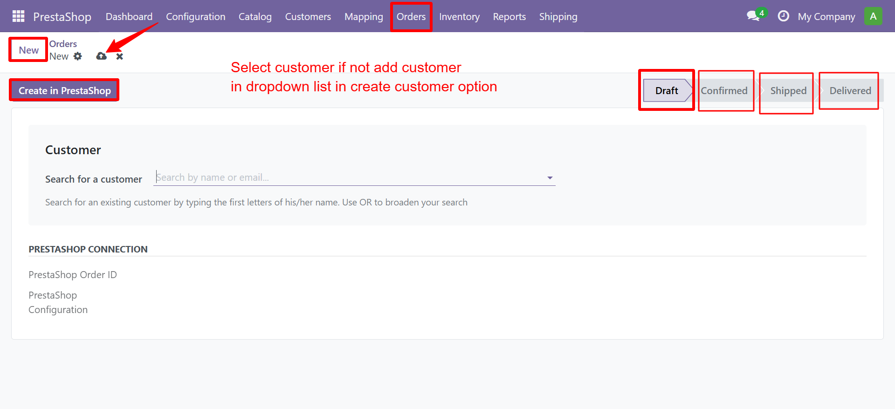Select the Delivered status stage

pyautogui.click(x=850, y=90)
